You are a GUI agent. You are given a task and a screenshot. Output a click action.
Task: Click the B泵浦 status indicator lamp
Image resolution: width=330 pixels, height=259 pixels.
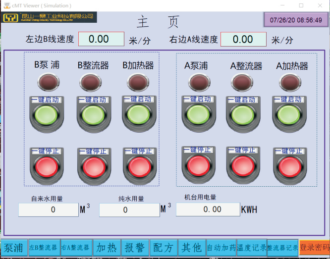coord(49,82)
